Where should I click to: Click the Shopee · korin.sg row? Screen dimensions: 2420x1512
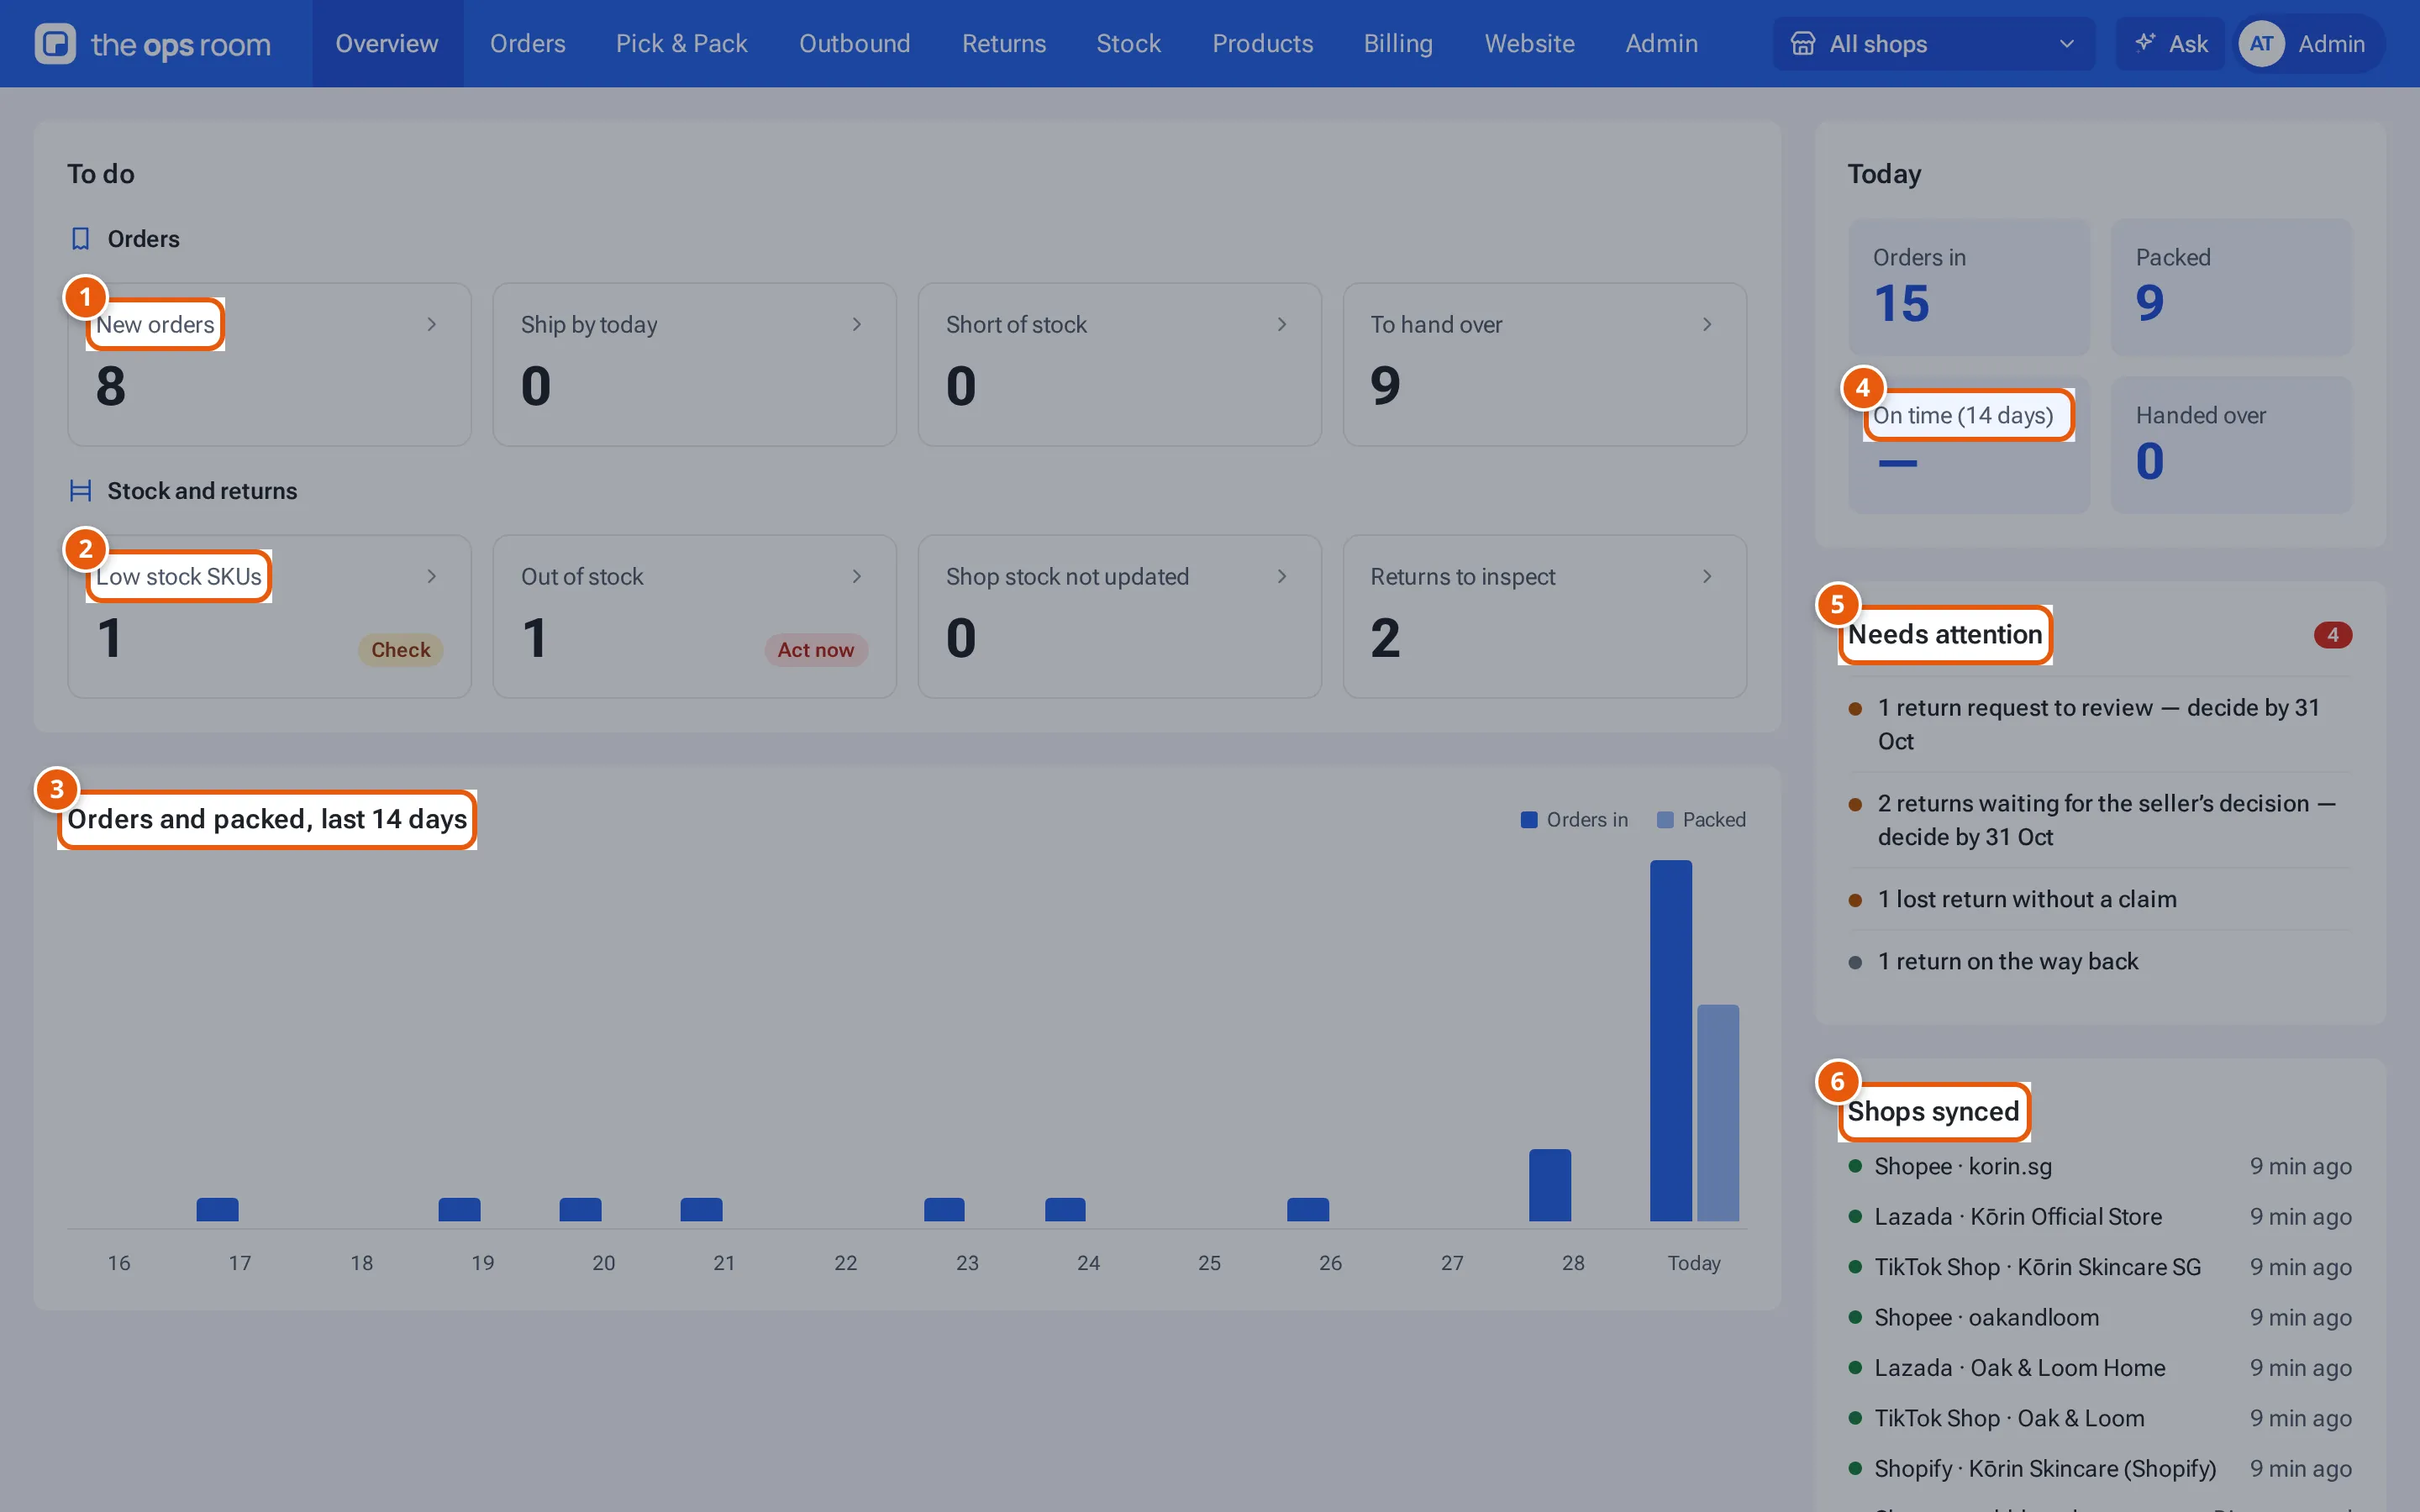point(2100,1166)
